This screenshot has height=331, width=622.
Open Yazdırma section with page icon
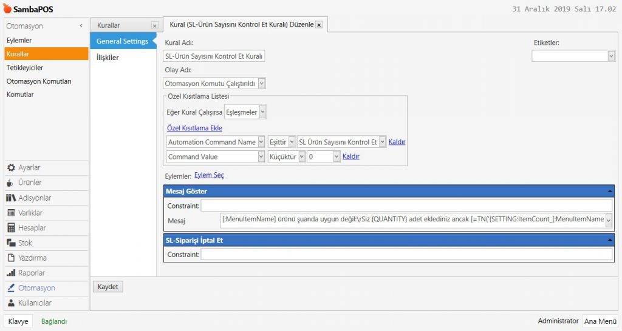pos(32,258)
